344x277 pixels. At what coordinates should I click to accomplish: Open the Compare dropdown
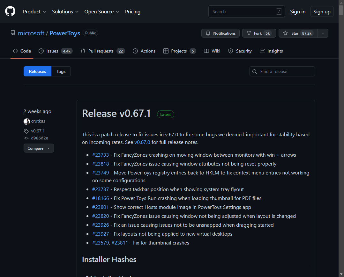pyautogui.click(x=39, y=148)
